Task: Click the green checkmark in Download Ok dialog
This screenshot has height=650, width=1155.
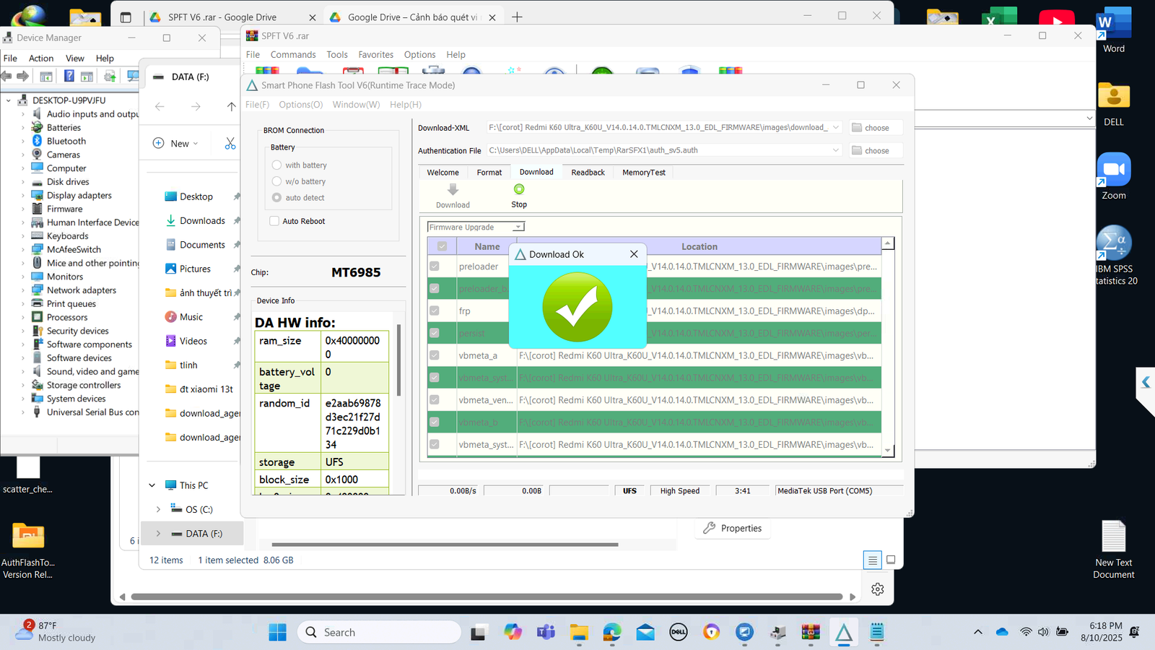Action: pyautogui.click(x=577, y=307)
